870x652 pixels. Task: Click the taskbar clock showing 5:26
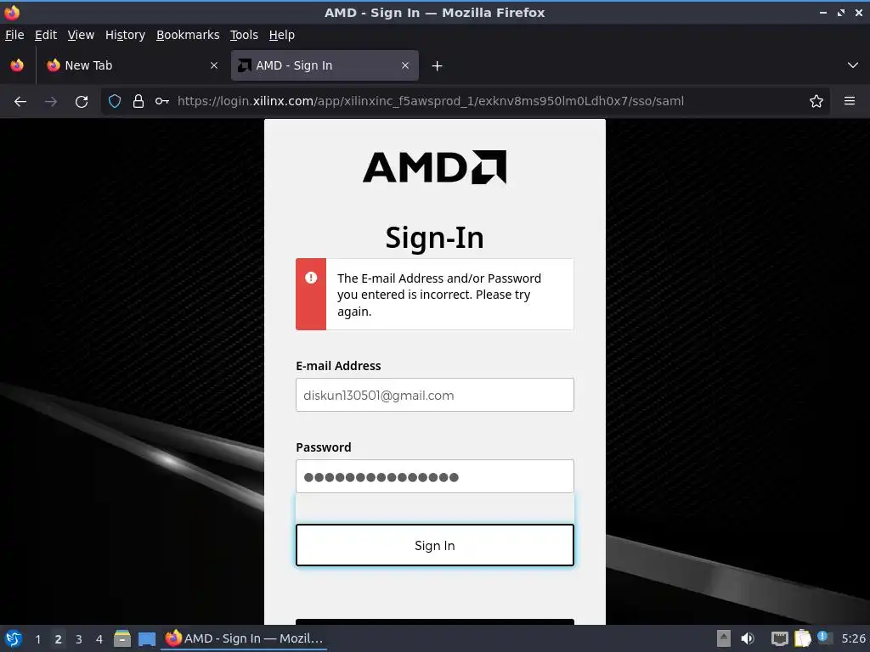coord(853,638)
